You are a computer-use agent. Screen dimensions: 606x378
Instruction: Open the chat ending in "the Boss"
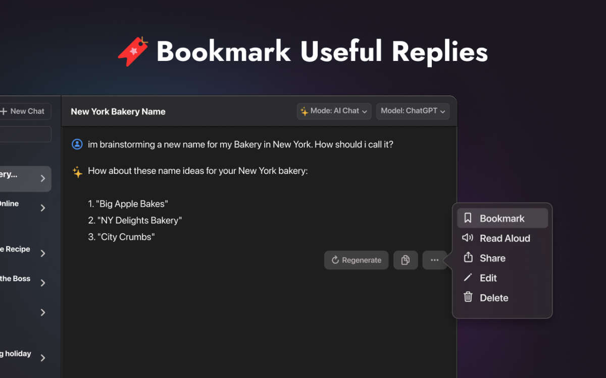pyautogui.click(x=15, y=279)
